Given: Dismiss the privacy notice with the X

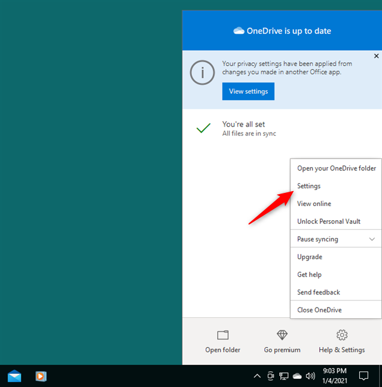Looking at the screenshot, I should pyautogui.click(x=376, y=56).
